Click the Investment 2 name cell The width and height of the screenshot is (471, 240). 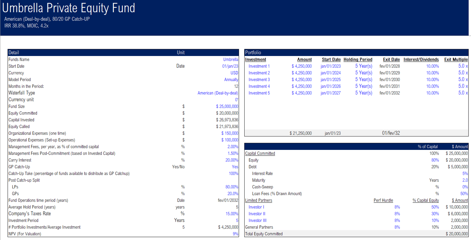259,73
